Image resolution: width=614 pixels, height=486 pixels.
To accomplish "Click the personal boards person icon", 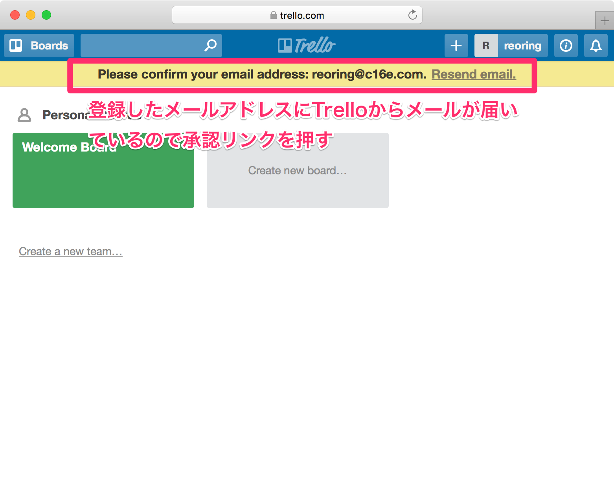I will coord(24,115).
